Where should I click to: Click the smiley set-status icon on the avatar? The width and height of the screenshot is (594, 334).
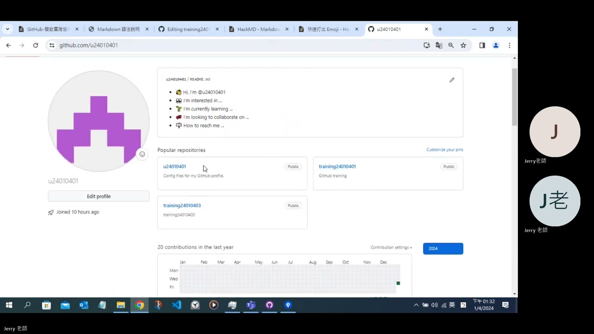[142, 154]
